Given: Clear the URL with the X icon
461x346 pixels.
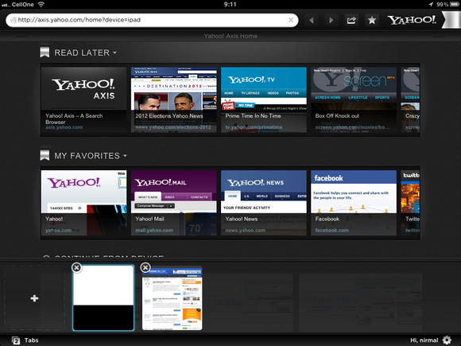Looking at the screenshot, I should 291,20.
